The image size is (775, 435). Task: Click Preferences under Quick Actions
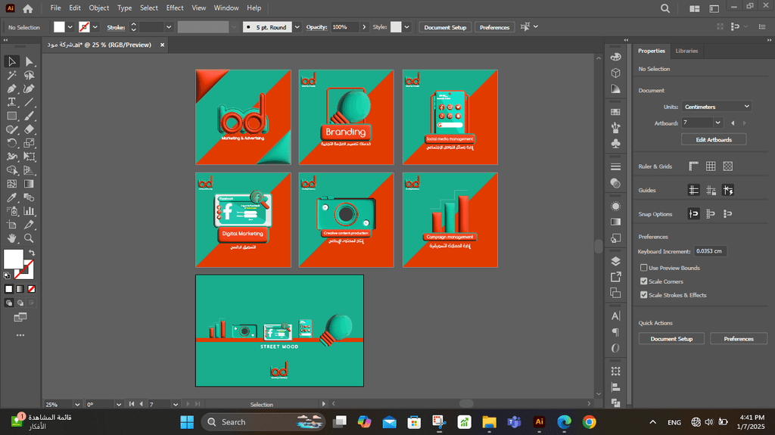pos(739,339)
